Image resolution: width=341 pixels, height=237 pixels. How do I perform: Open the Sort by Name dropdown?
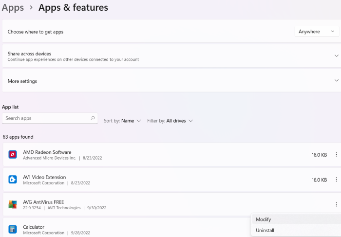tap(122, 121)
